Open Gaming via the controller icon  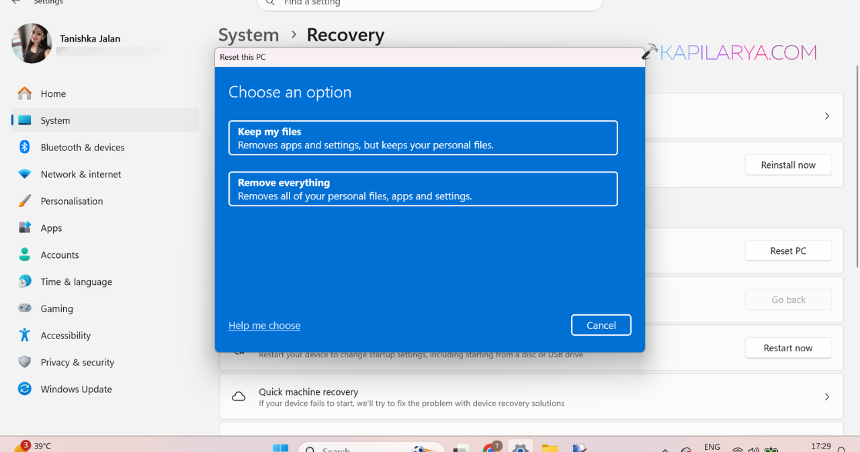tap(25, 308)
